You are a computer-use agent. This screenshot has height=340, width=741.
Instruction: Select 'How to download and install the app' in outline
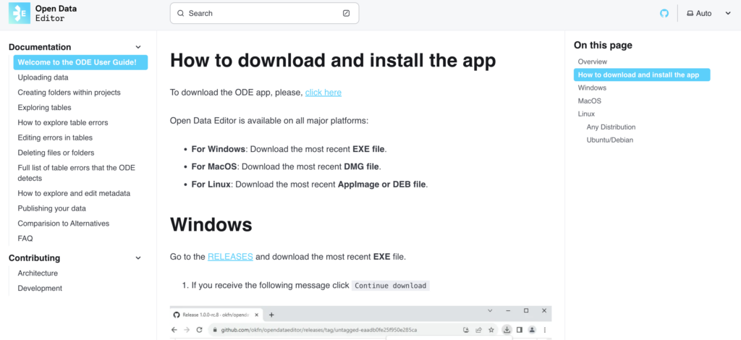(x=642, y=75)
